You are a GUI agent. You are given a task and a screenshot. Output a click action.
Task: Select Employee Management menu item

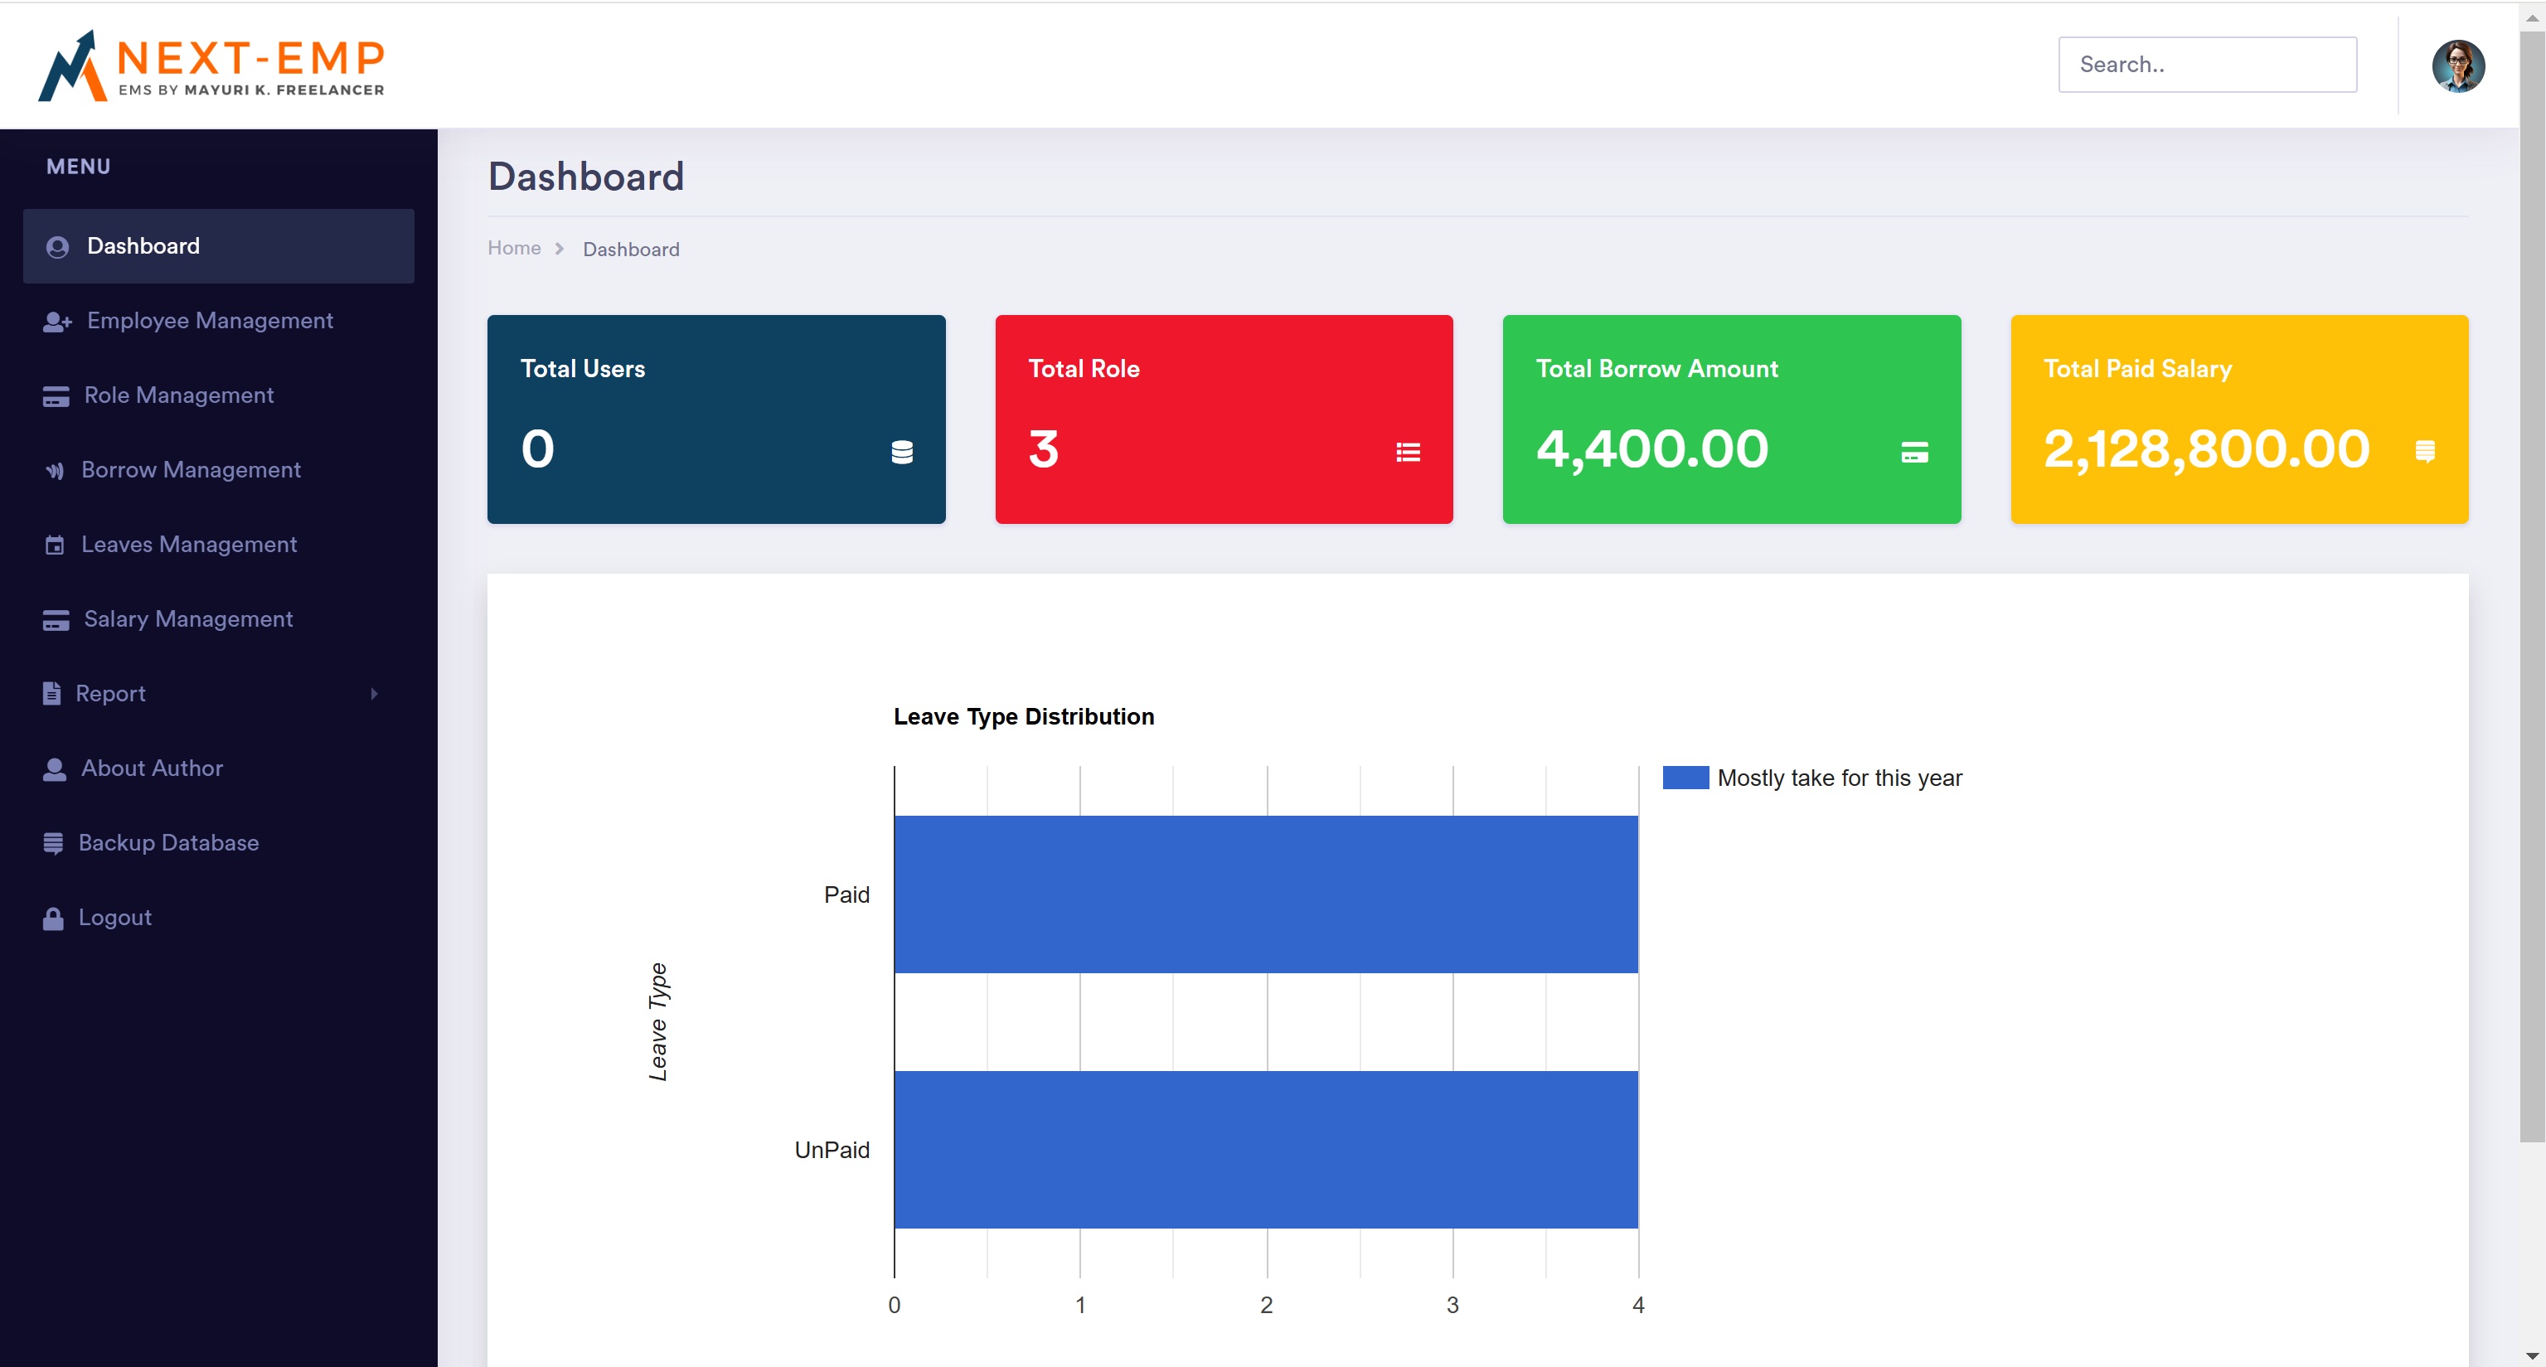209,320
